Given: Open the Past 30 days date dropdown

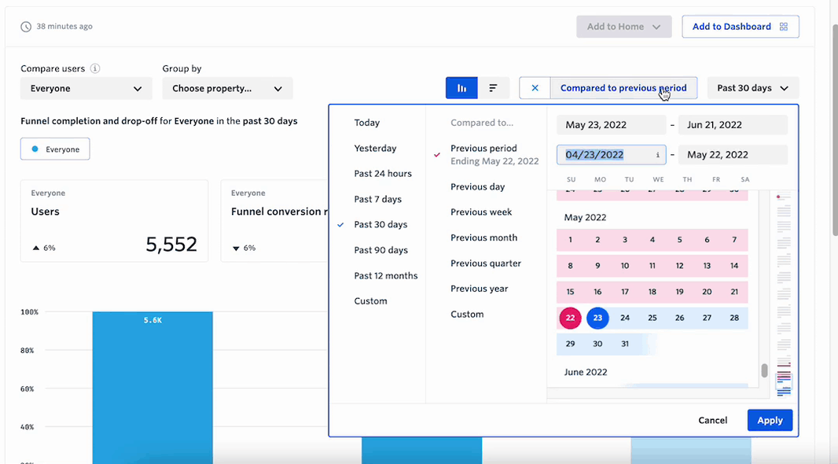Looking at the screenshot, I should (x=752, y=88).
